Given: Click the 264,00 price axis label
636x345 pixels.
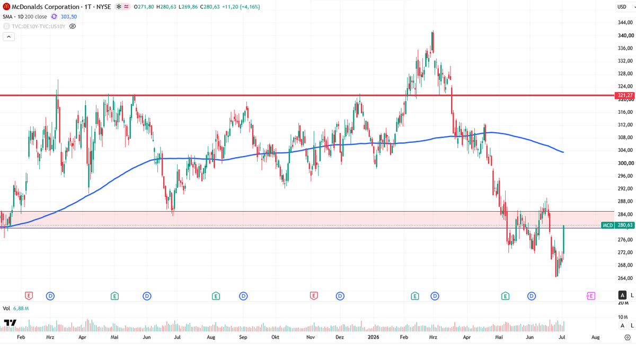Looking at the screenshot, I should tap(625, 278).
